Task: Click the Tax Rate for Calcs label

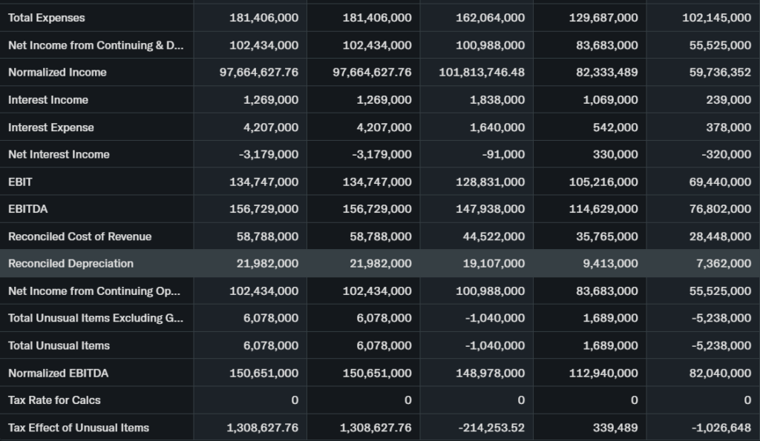Action: coord(54,400)
